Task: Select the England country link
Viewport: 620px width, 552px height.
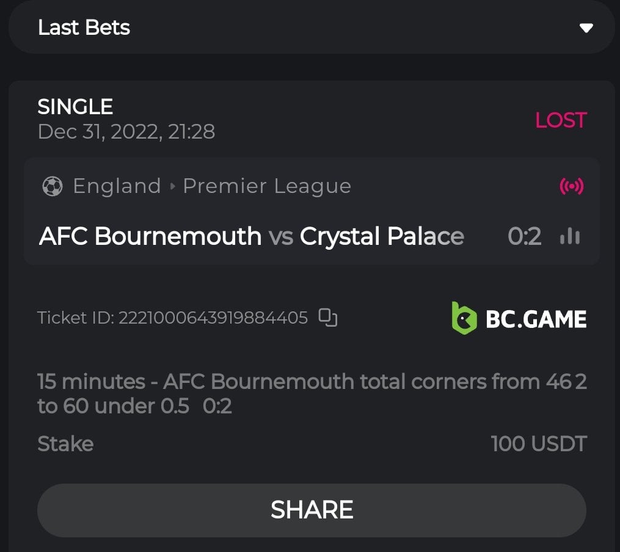Action: [x=117, y=186]
